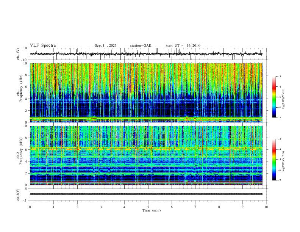Click time axis tick label "7"
The image size is (300, 232).
(195, 207)
